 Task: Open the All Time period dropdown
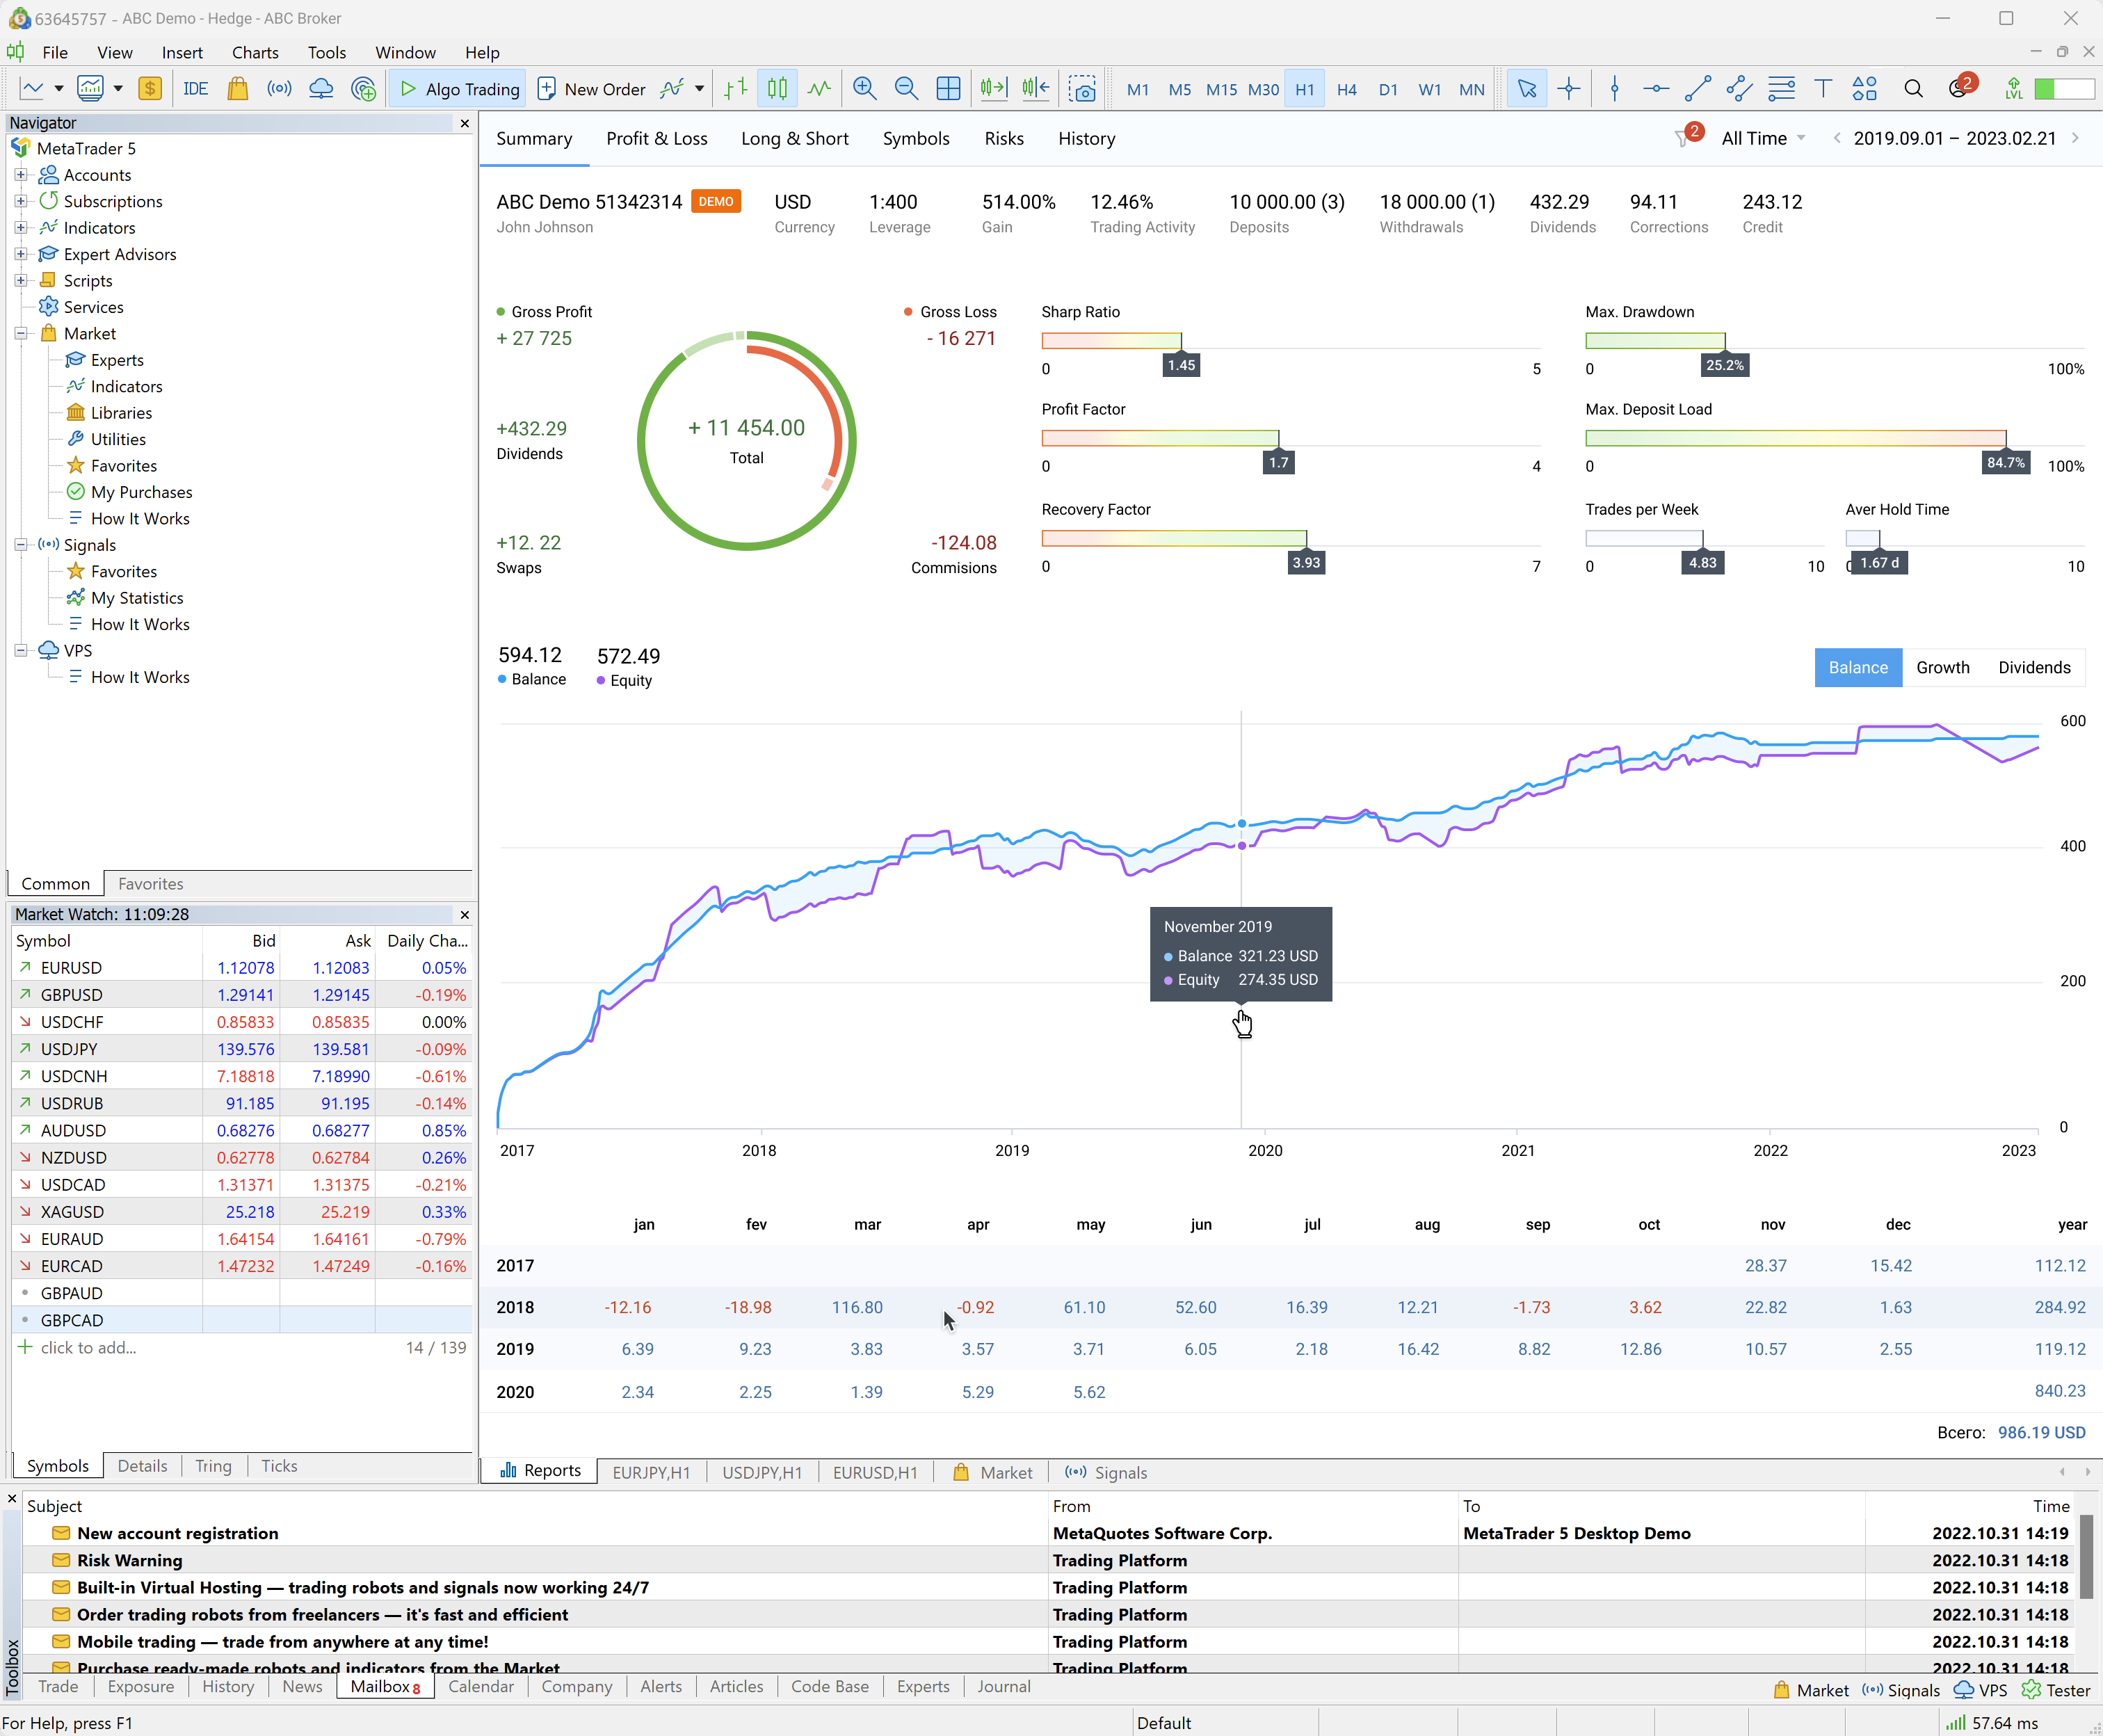point(1762,138)
